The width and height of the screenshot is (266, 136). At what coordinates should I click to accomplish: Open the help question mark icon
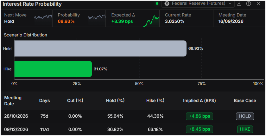click(x=249, y=3)
